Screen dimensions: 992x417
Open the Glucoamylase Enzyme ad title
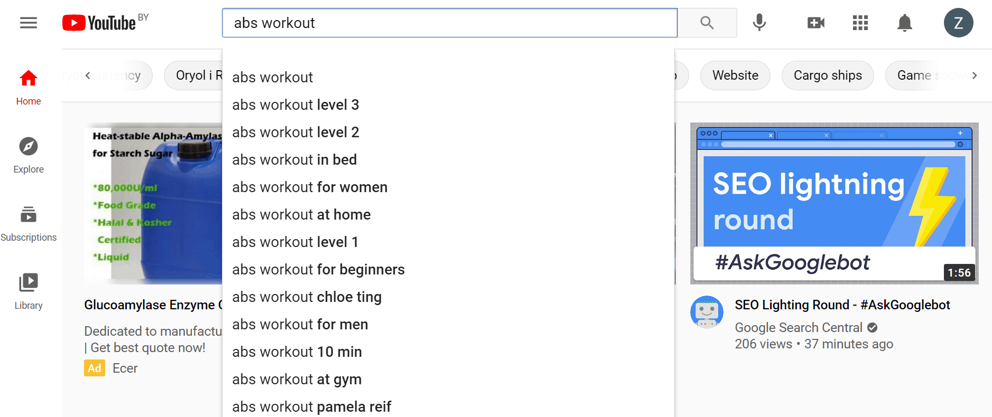[x=153, y=305]
